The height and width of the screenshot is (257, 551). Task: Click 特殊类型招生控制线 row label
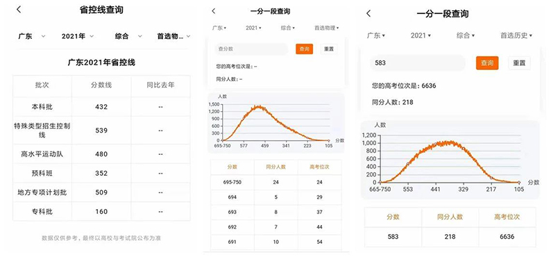pyautogui.click(x=42, y=131)
